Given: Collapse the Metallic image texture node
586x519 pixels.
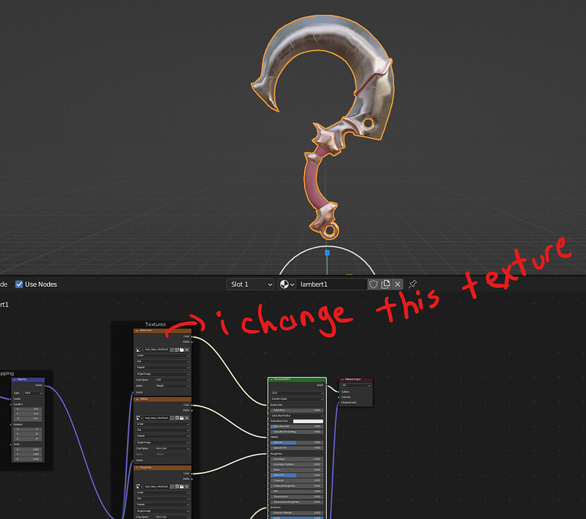Looking at the screenshot, I should 137,399.
